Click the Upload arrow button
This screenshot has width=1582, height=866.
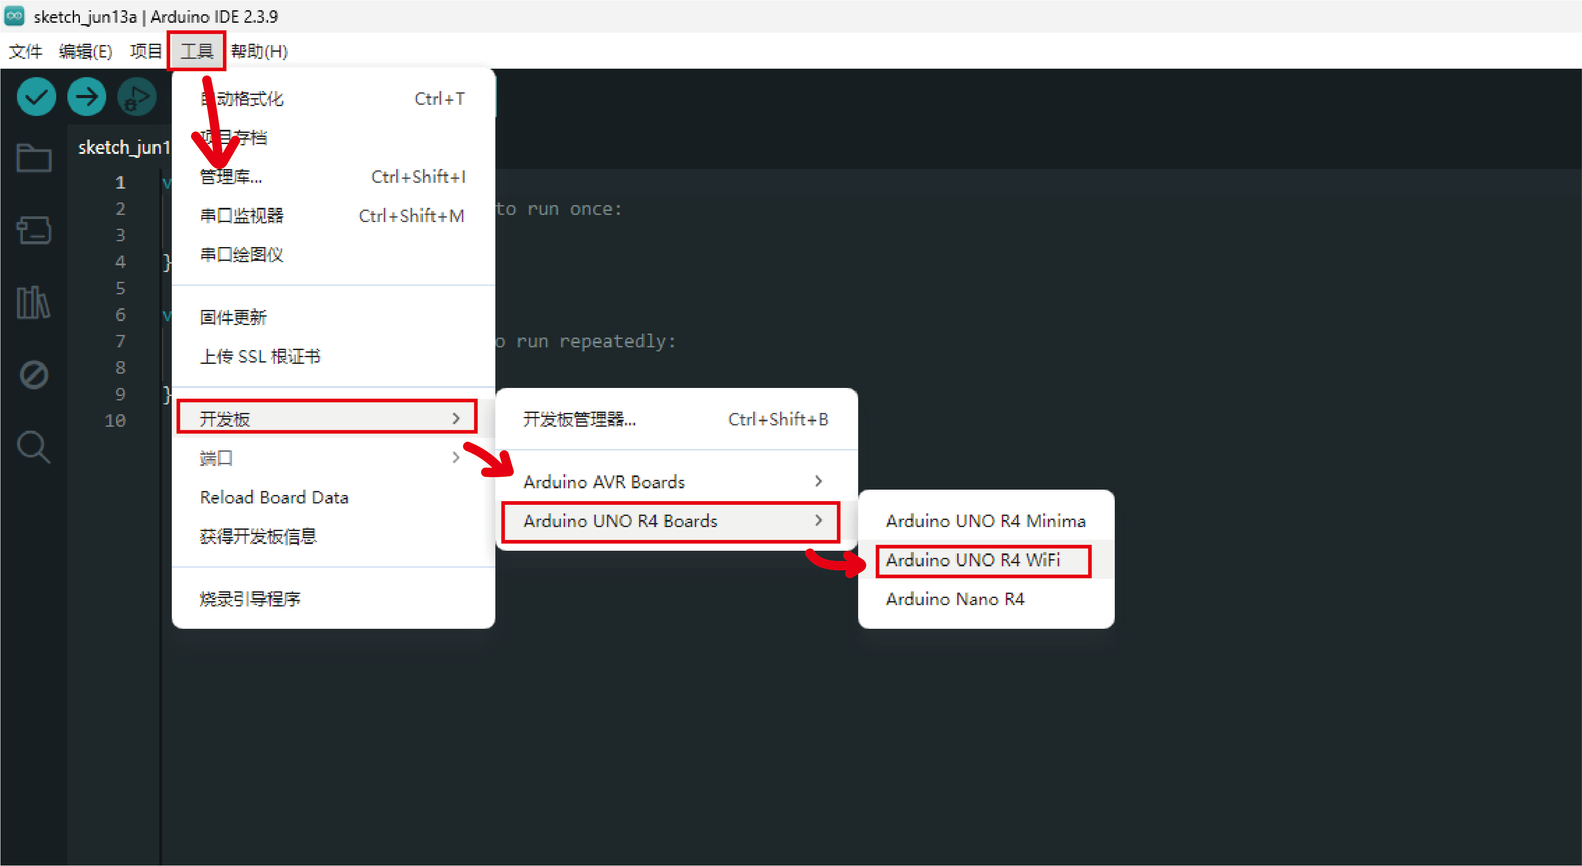click(87, 97)
